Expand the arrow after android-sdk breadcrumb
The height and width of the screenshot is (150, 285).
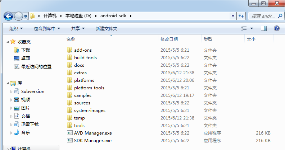(x=131, y=16)
